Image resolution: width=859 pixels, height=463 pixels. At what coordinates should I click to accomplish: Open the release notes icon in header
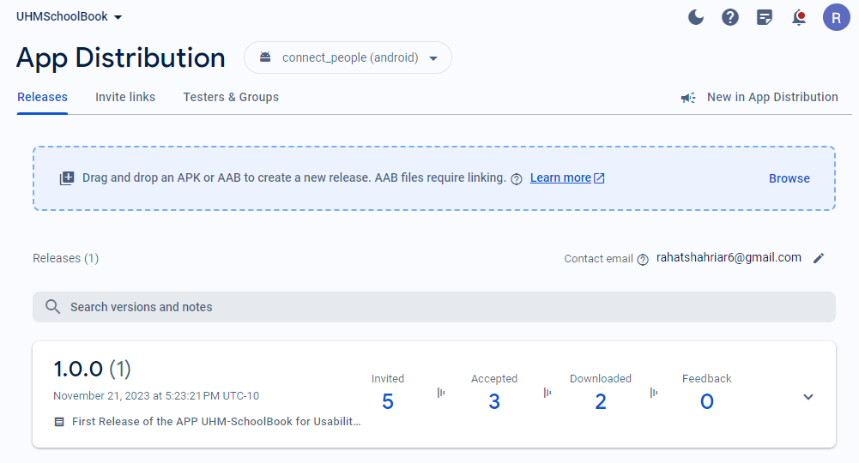click(x=765, y=17)
